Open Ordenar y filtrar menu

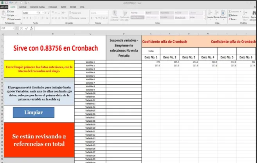pos(245,16)
